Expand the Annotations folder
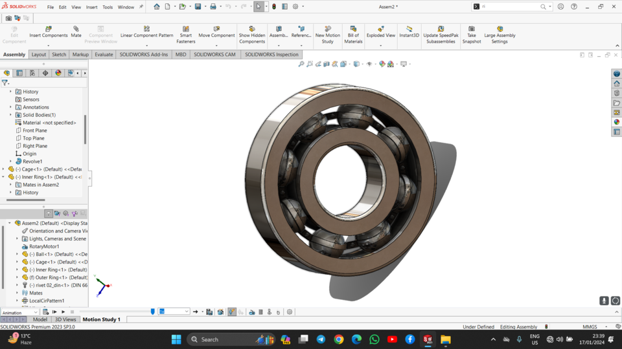 coord(11,107)
